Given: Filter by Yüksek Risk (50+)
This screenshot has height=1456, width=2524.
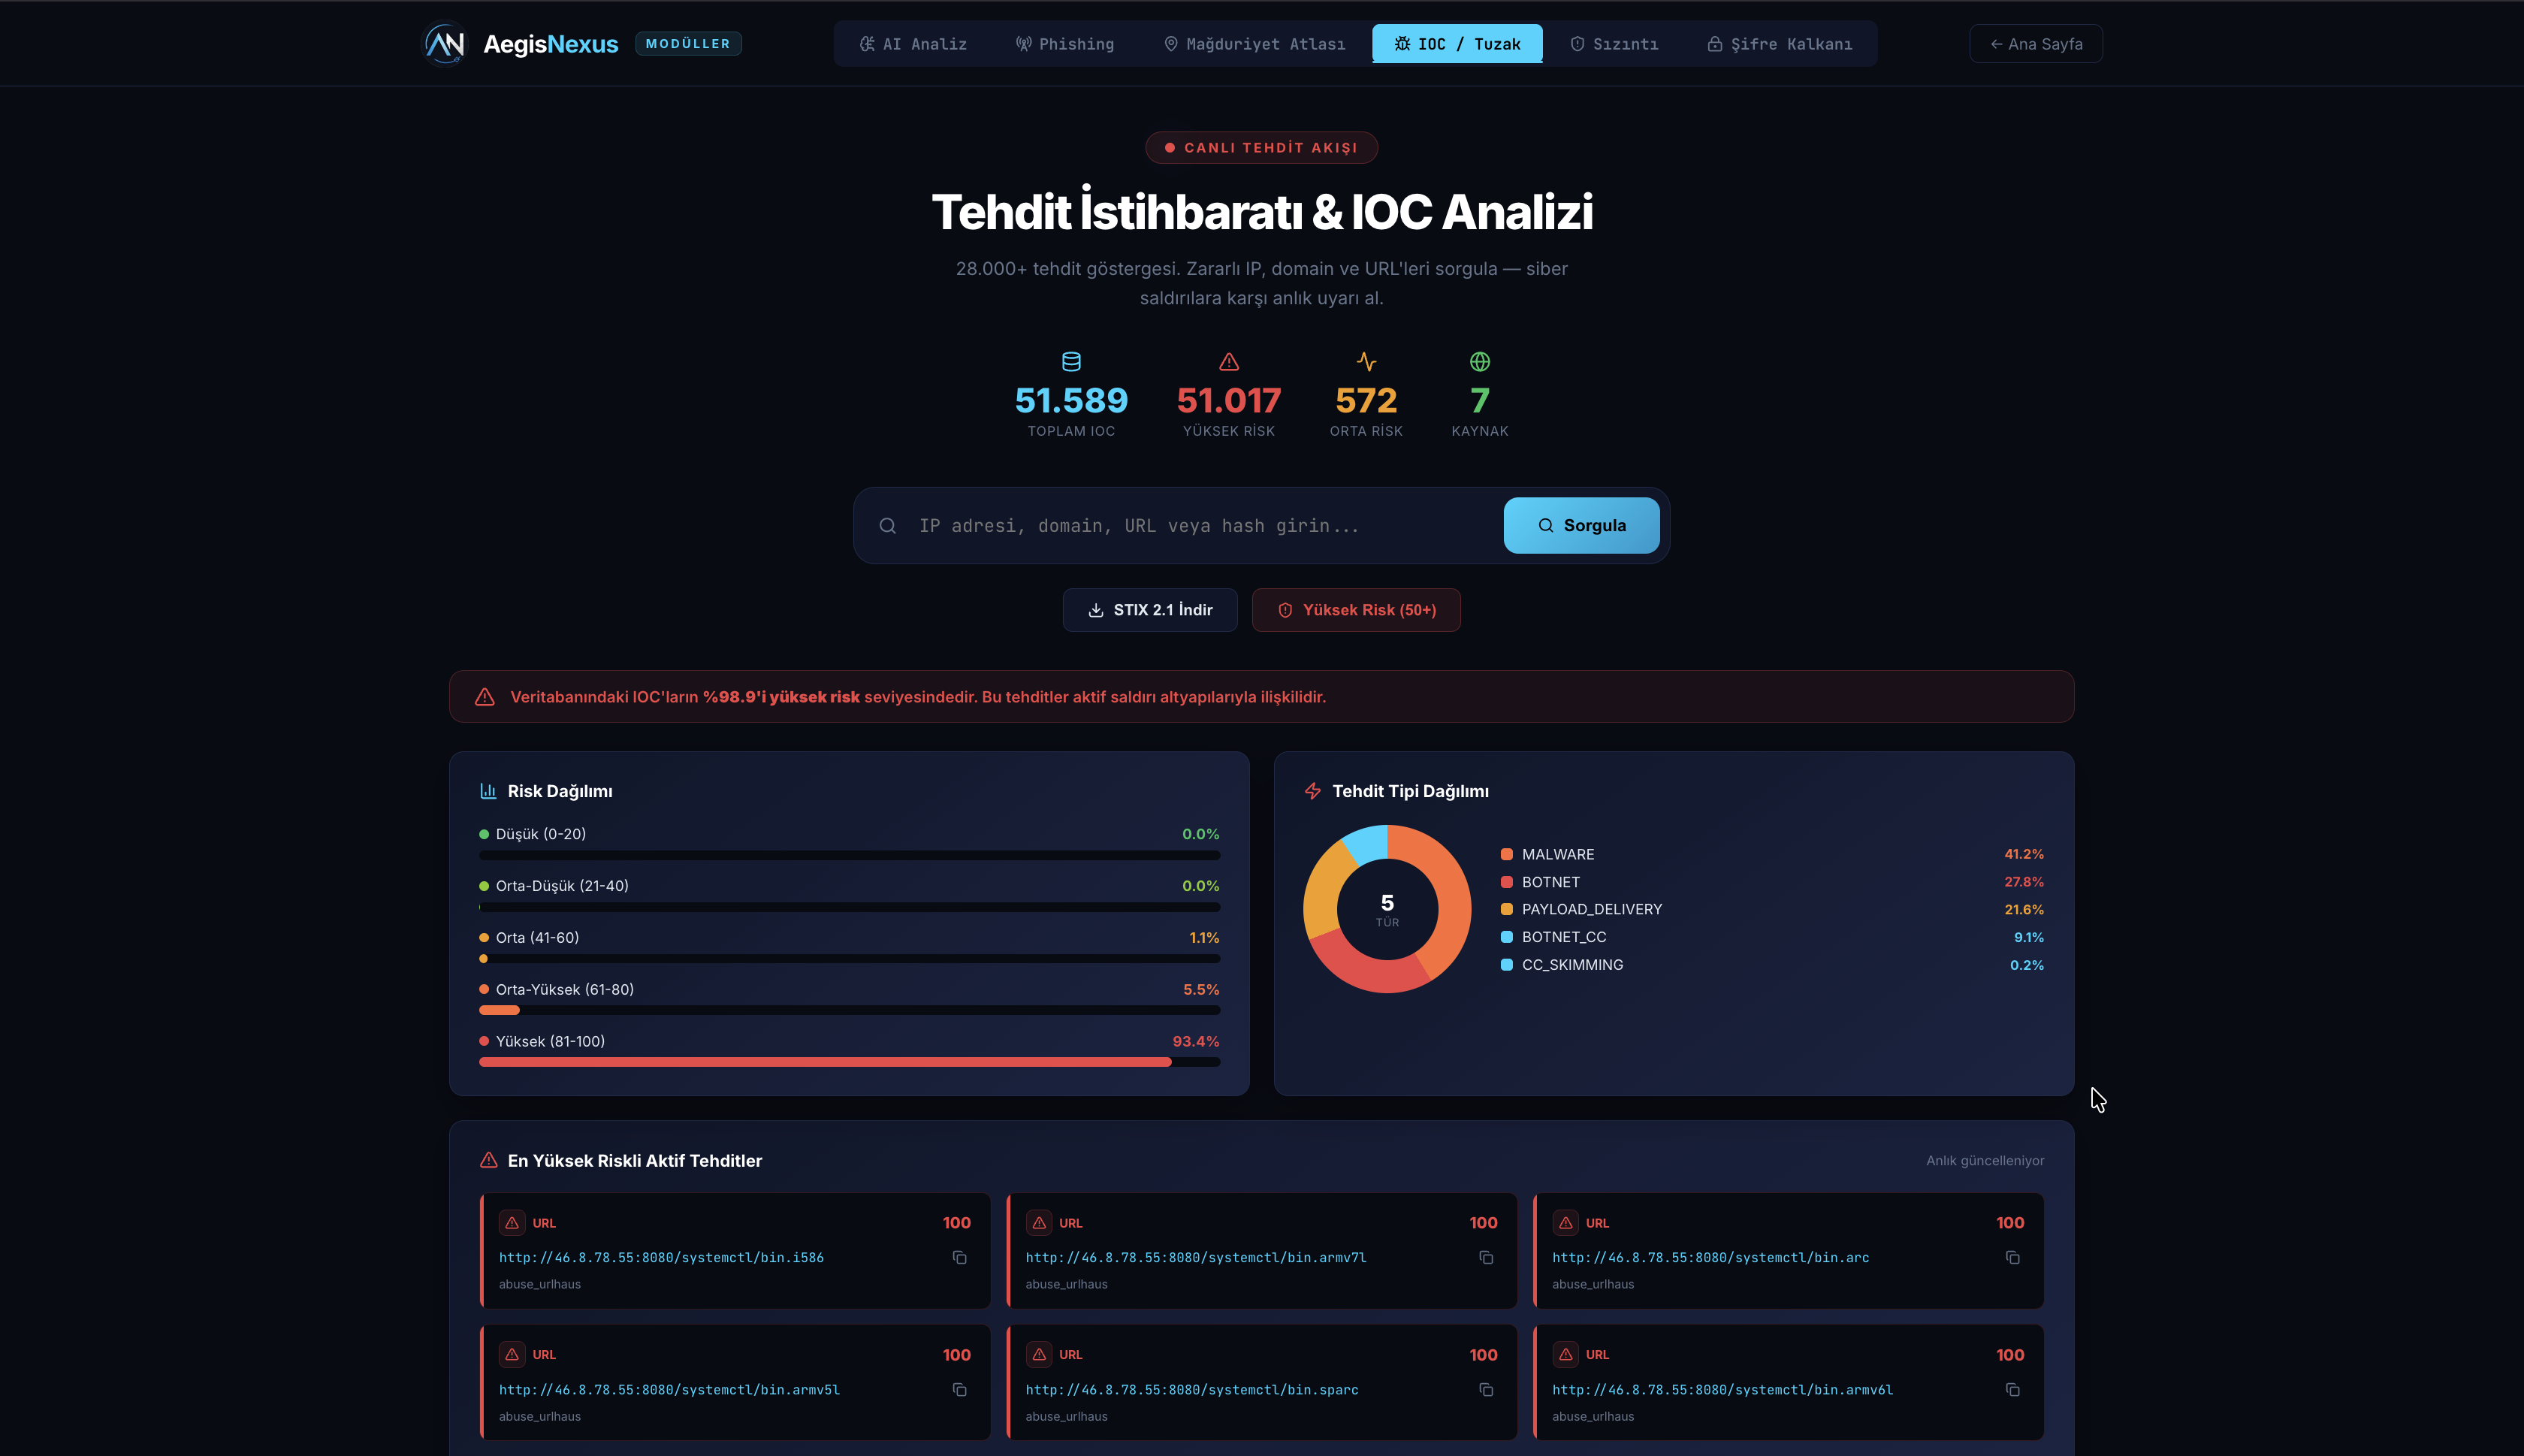Looking at the screenshot, I should point(1357,610).
